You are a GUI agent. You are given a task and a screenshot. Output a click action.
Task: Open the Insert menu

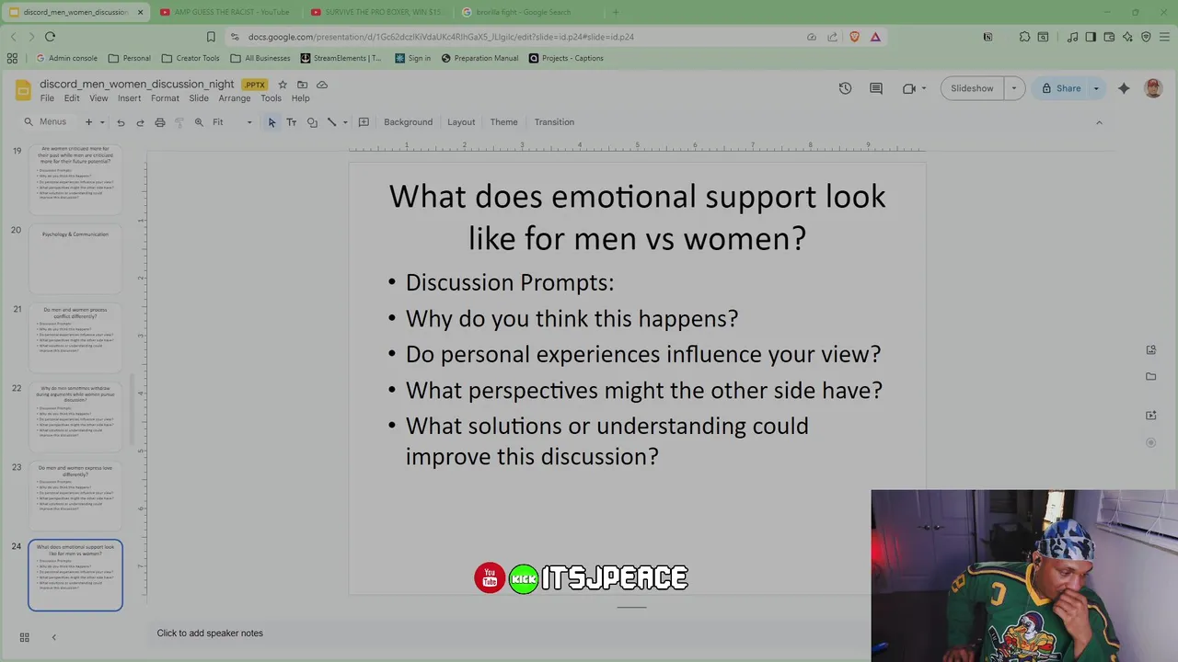129,98
